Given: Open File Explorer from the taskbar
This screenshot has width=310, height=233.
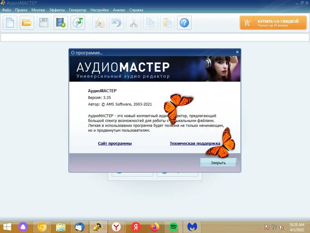Looking at the screenshot, I should (61, 227).
